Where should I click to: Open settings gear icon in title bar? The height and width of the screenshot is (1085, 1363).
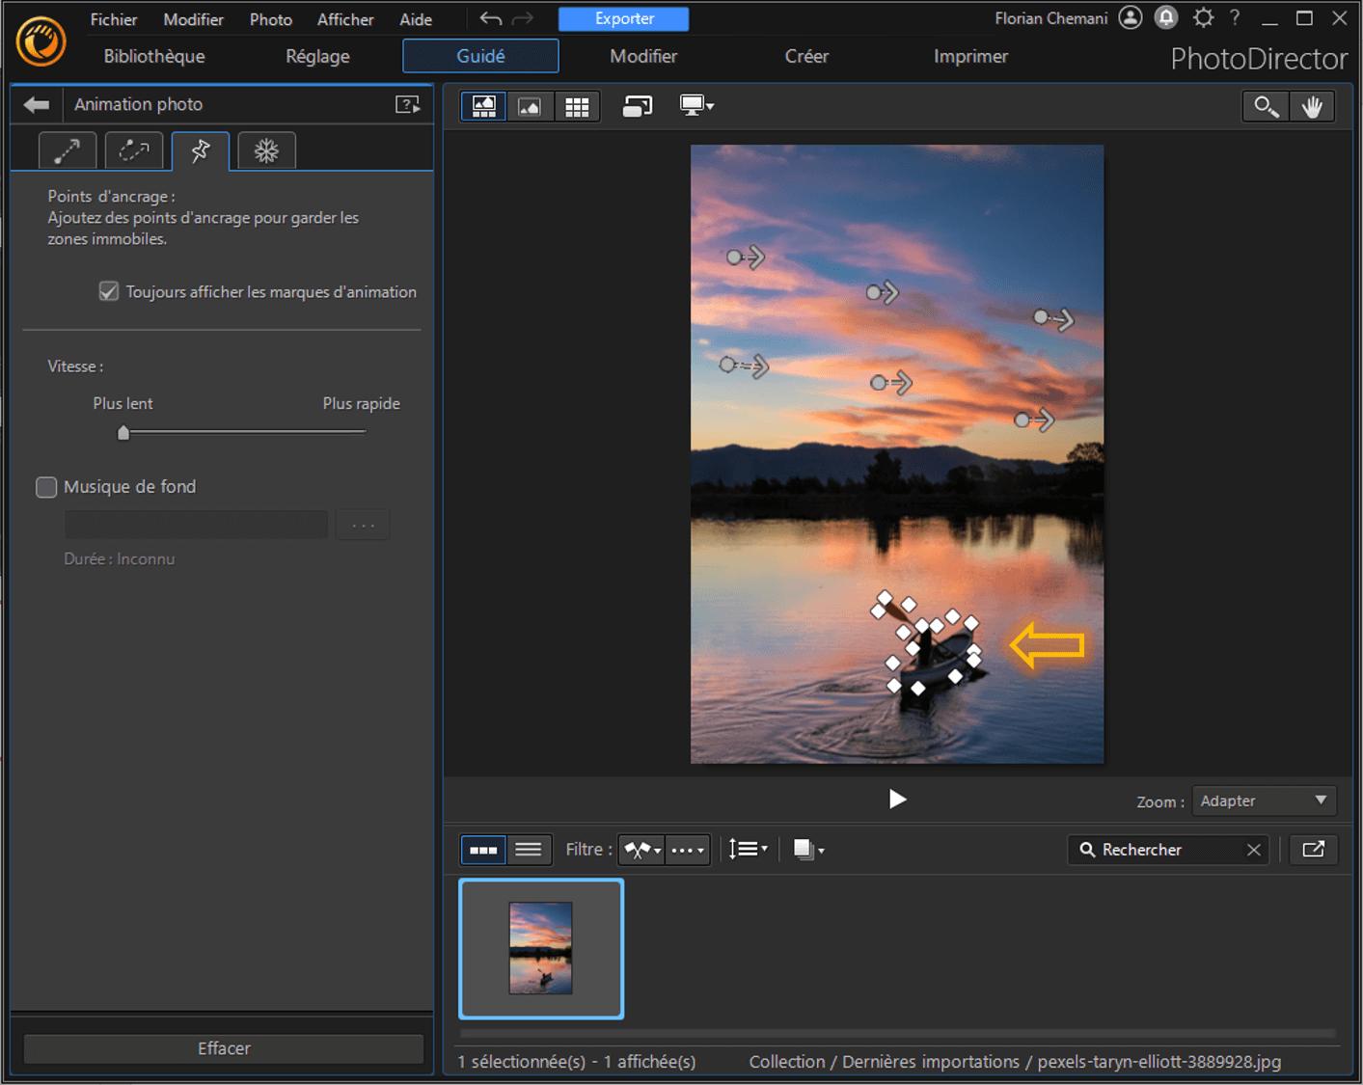(1203, 17)
